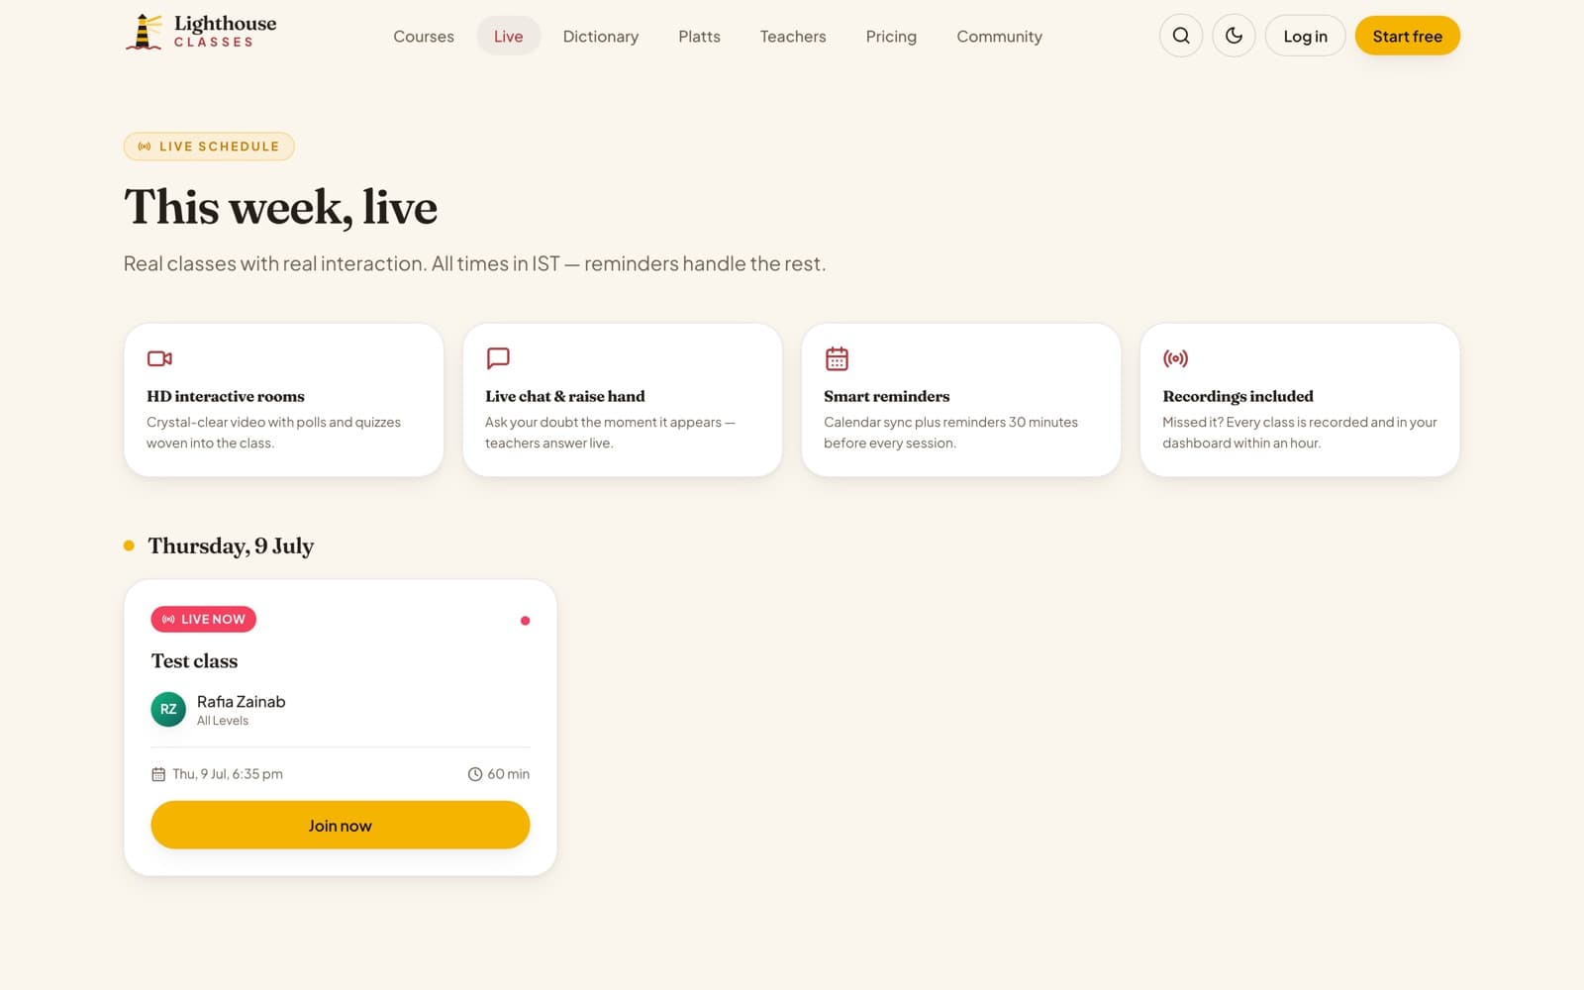Viewport: 1584px width, 990px height.
Task: Click the Thursday, 9 July heading
Action: coord(231,545)
